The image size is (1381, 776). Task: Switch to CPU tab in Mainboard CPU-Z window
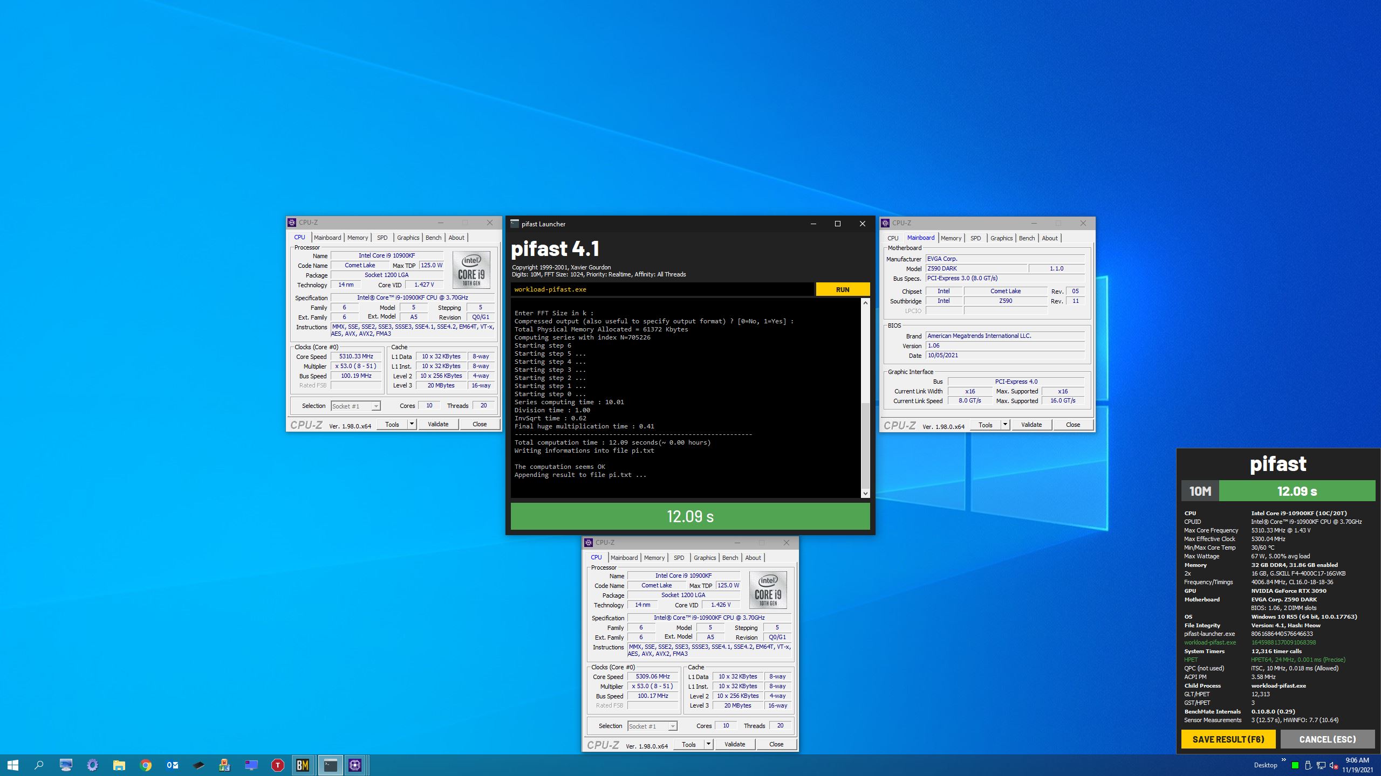pos(893,238)
